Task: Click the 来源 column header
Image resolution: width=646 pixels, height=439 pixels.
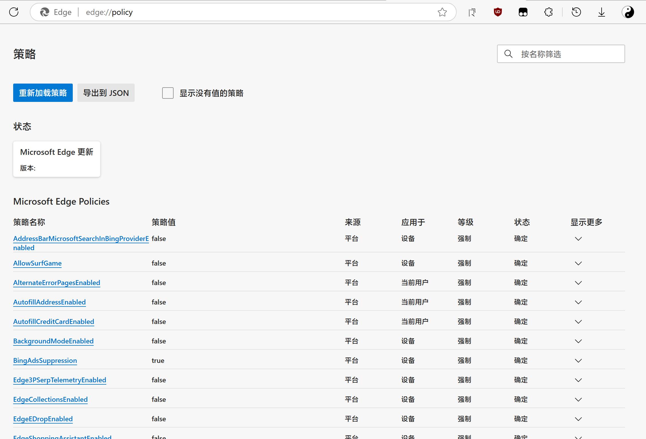Action: (x=353, y=222)
